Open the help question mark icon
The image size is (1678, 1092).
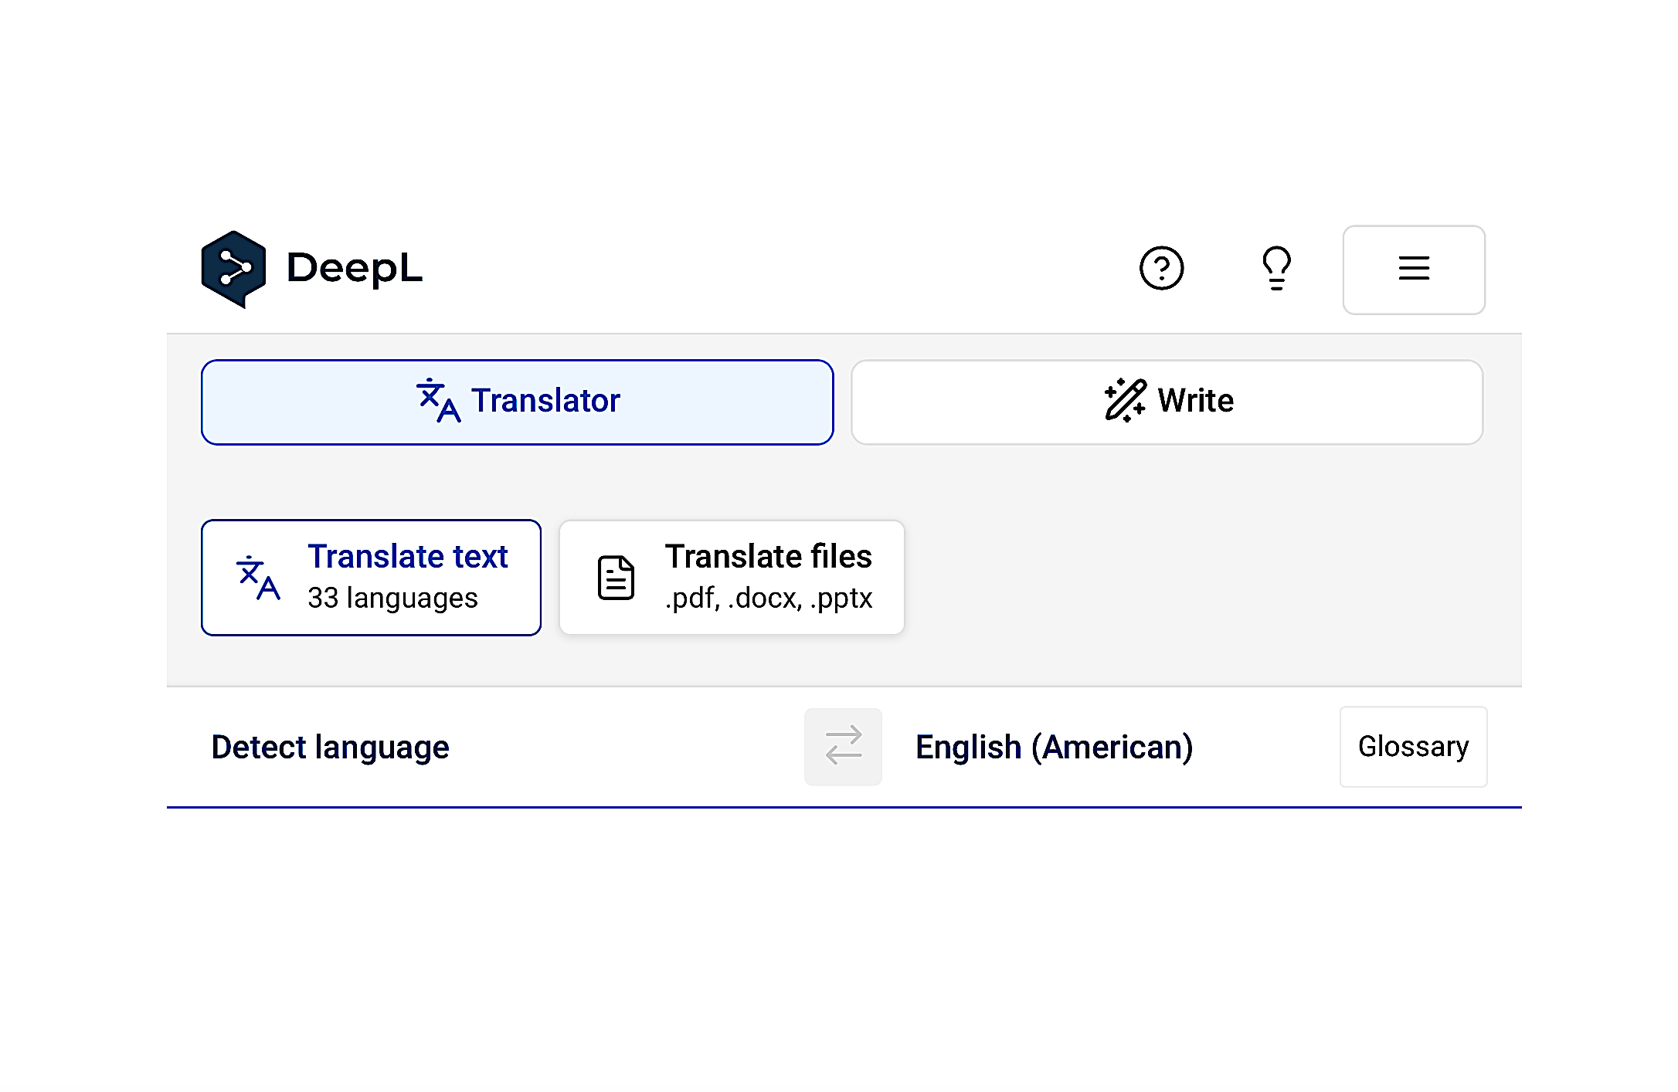click(x=1161, y=268)
